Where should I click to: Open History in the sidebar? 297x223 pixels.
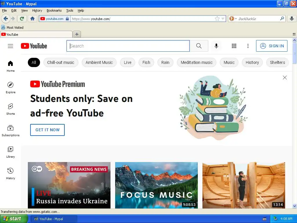point(10,174)
